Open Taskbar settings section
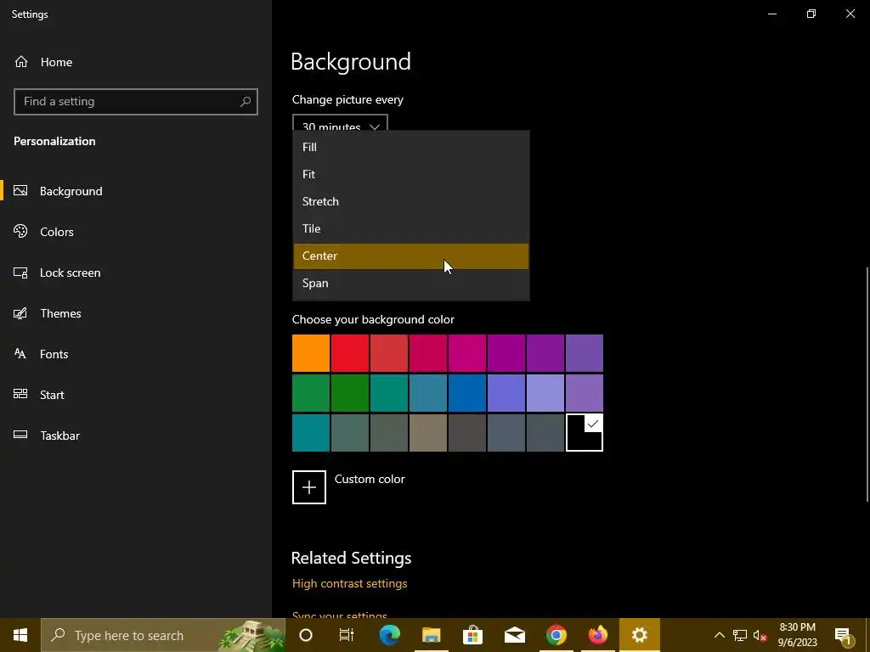 60,436
